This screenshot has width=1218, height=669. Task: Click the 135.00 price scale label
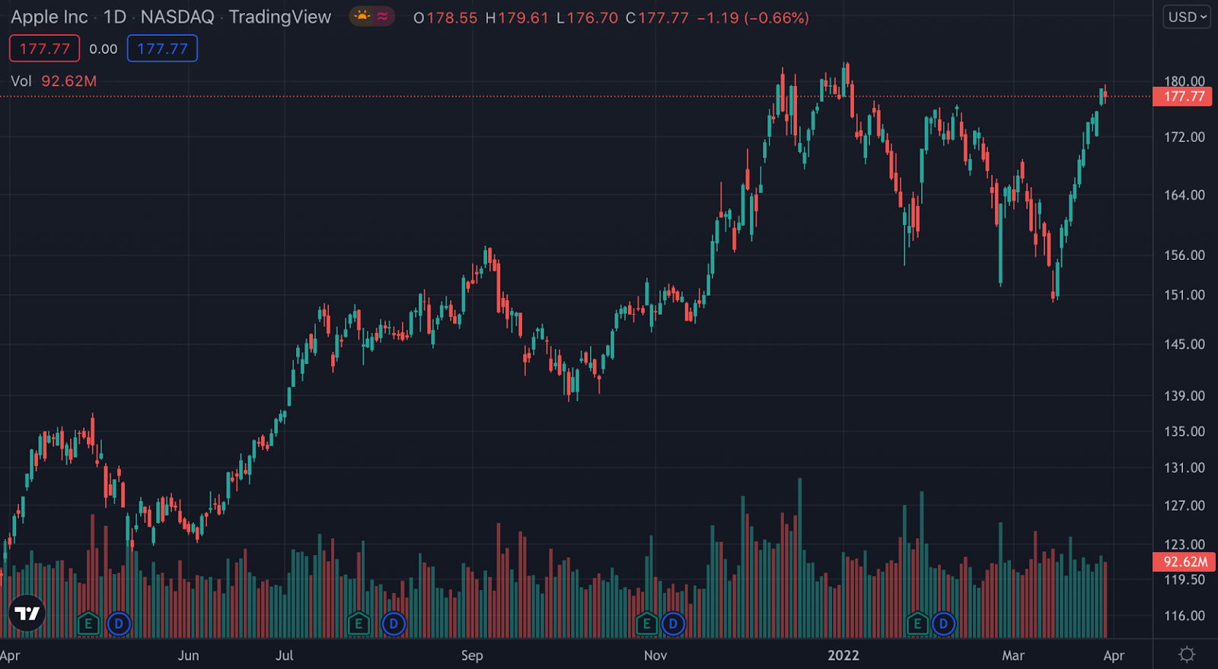[x=1185, y=431]
